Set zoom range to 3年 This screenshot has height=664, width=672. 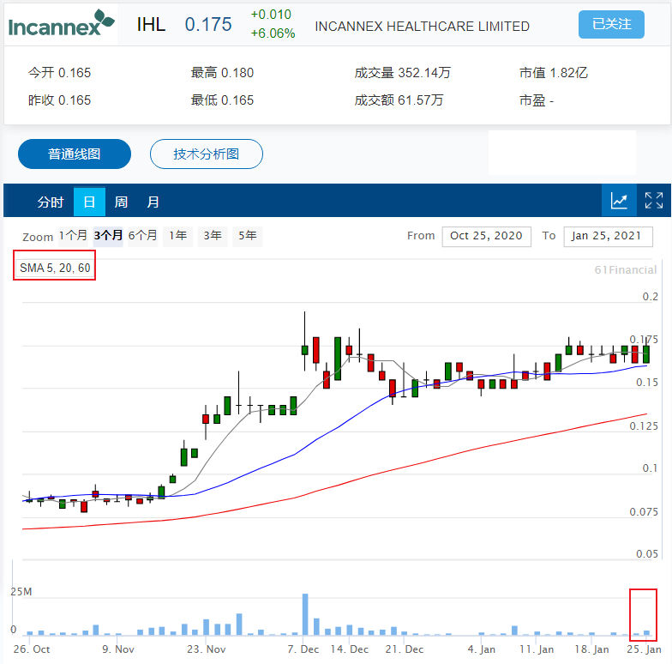pyautogui.click(x=213, y=235)
